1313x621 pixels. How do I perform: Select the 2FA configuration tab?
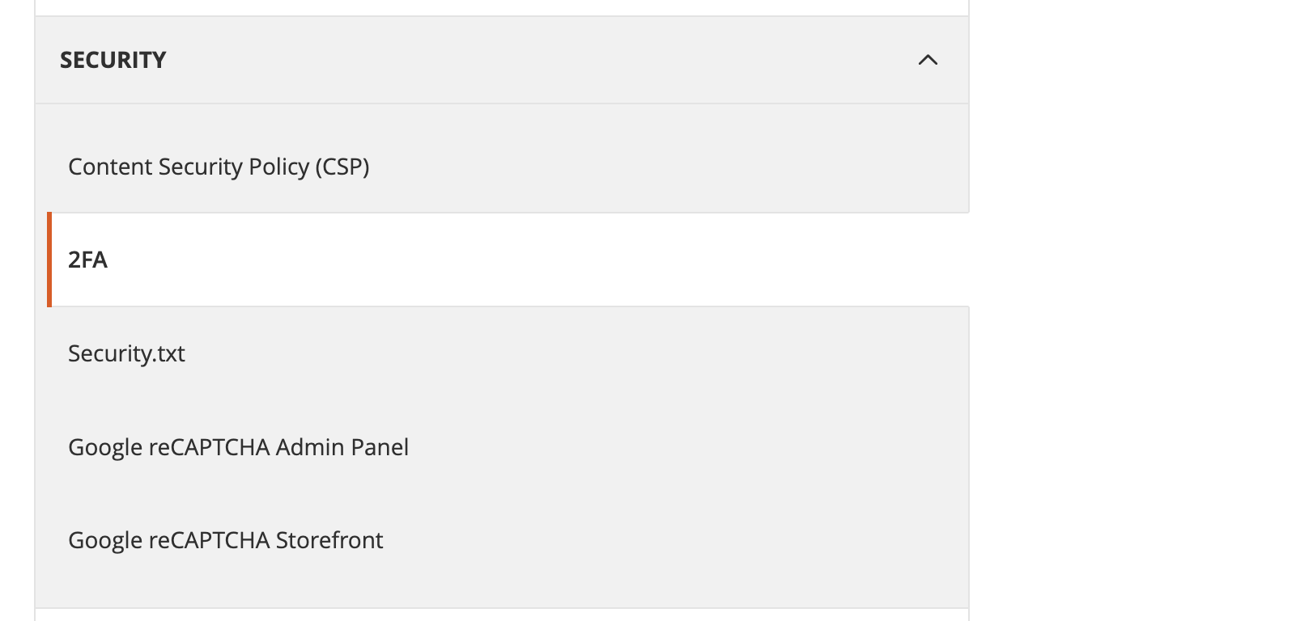87,260
